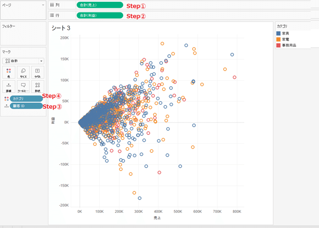Open the Detail (詳細) marks card

pos(9,87)
